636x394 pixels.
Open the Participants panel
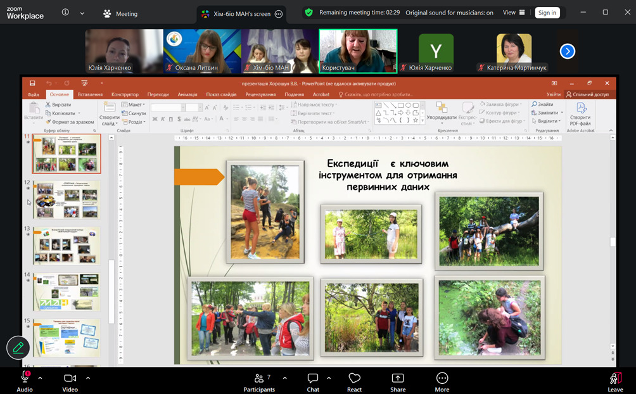[x=258, y=381]
